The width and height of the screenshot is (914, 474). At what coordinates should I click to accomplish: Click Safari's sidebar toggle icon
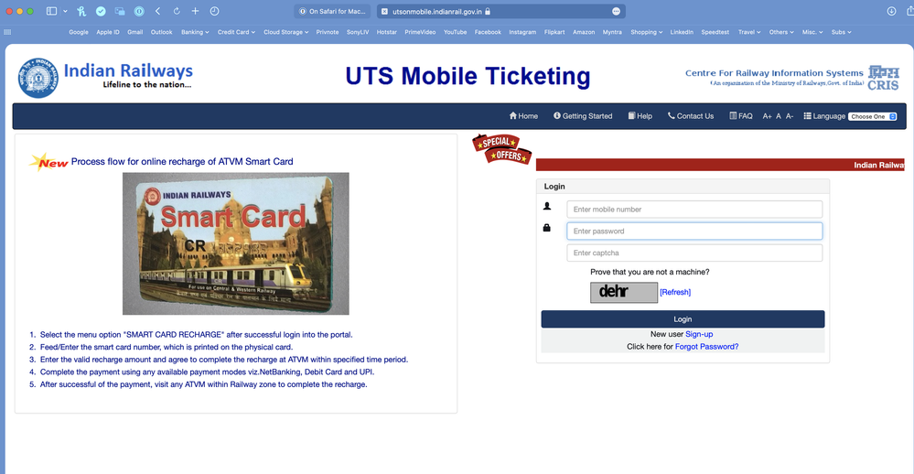(x=51, y=11)
